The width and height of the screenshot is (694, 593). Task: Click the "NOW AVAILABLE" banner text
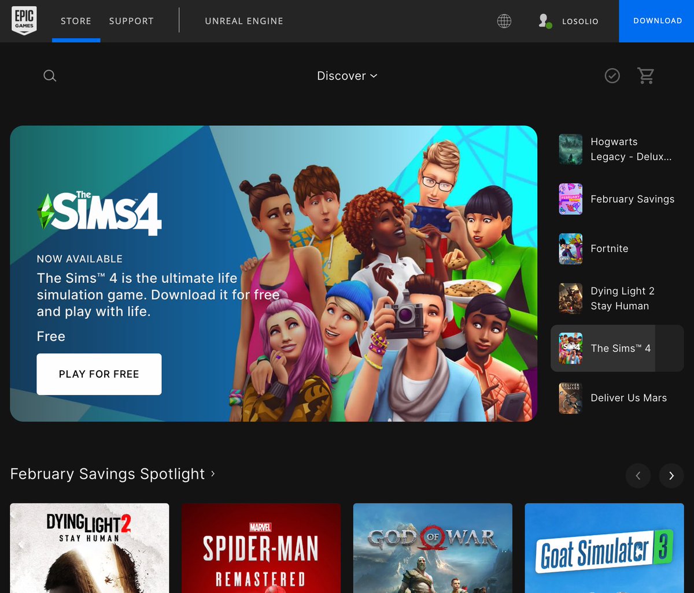pos(80,259)
